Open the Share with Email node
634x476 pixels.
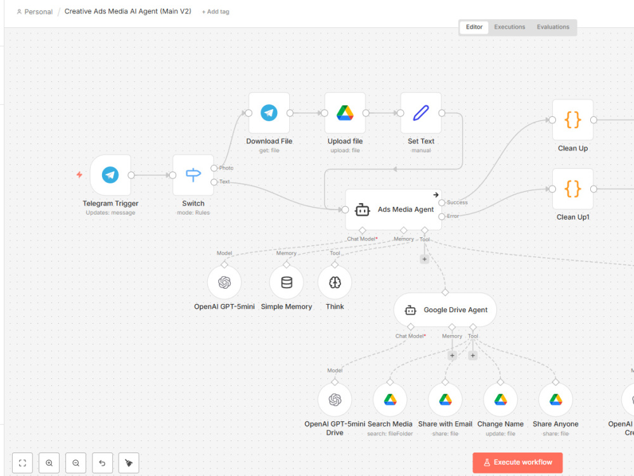click(445, 399)
